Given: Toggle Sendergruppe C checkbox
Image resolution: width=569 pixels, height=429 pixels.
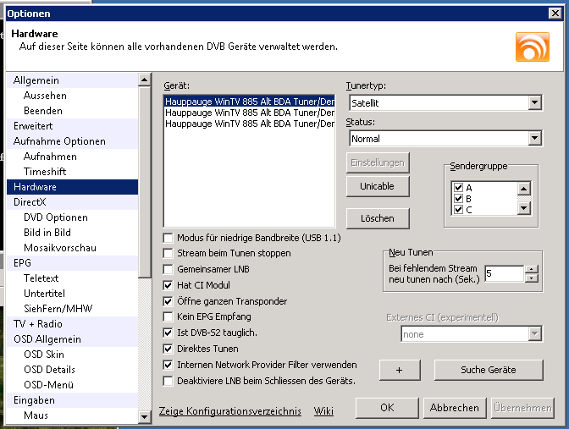Looking at the screenshot, I should [x=458, y=209].
